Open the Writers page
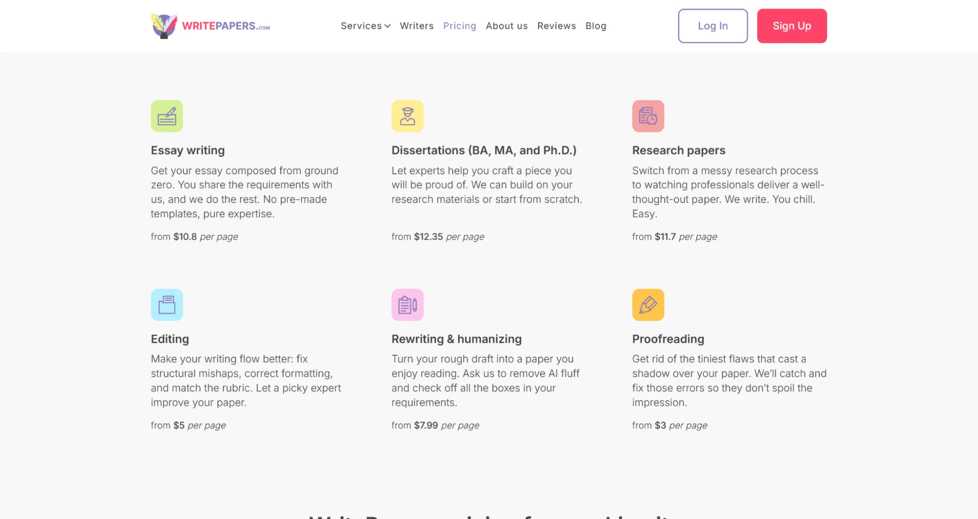Viewport: 978px width, 519px height. click(416, 26)
